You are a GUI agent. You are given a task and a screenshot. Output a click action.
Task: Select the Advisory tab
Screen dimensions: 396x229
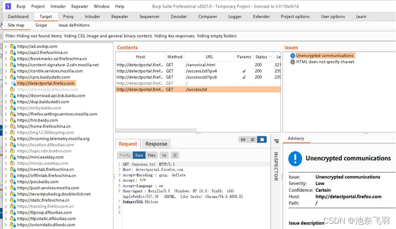296,139
